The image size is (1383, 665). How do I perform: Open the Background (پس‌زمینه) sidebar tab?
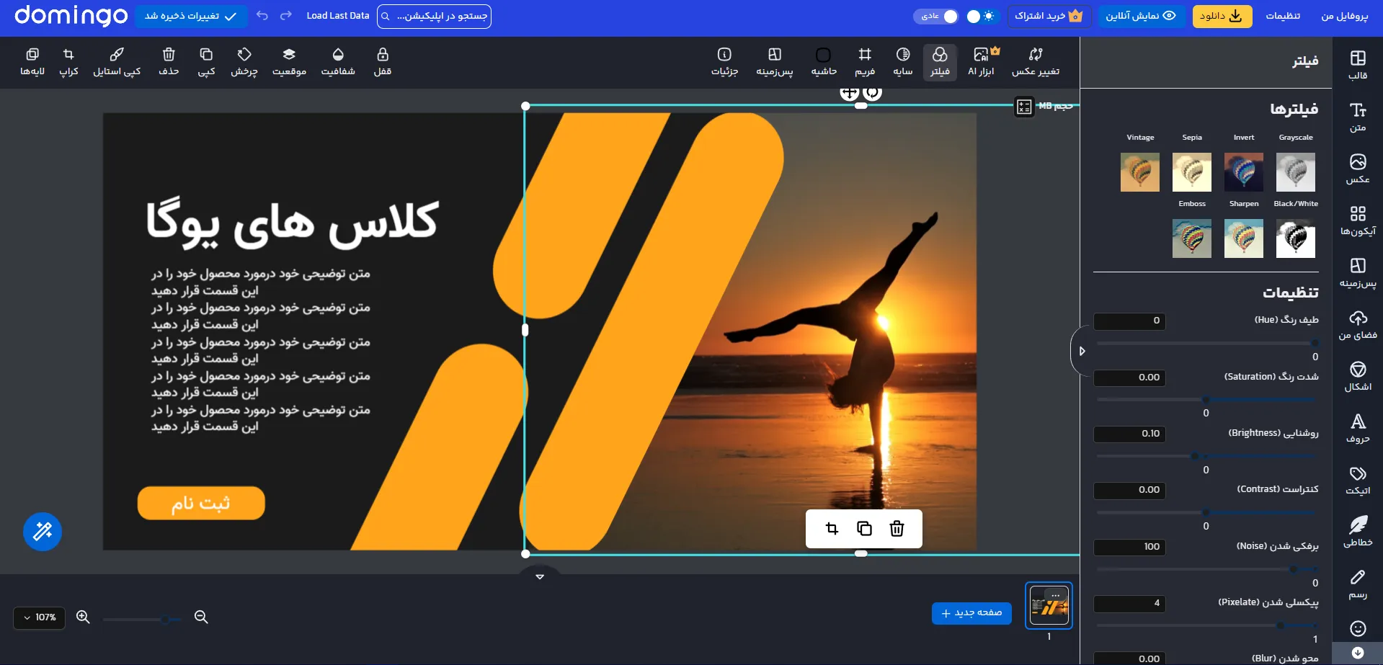coord(1358,272)
